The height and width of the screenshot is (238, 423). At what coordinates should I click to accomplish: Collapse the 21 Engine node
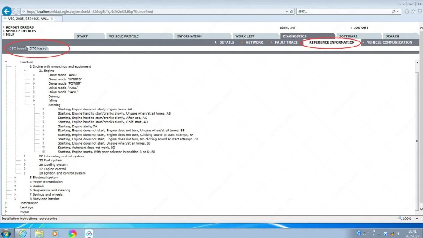pos(25,71)
